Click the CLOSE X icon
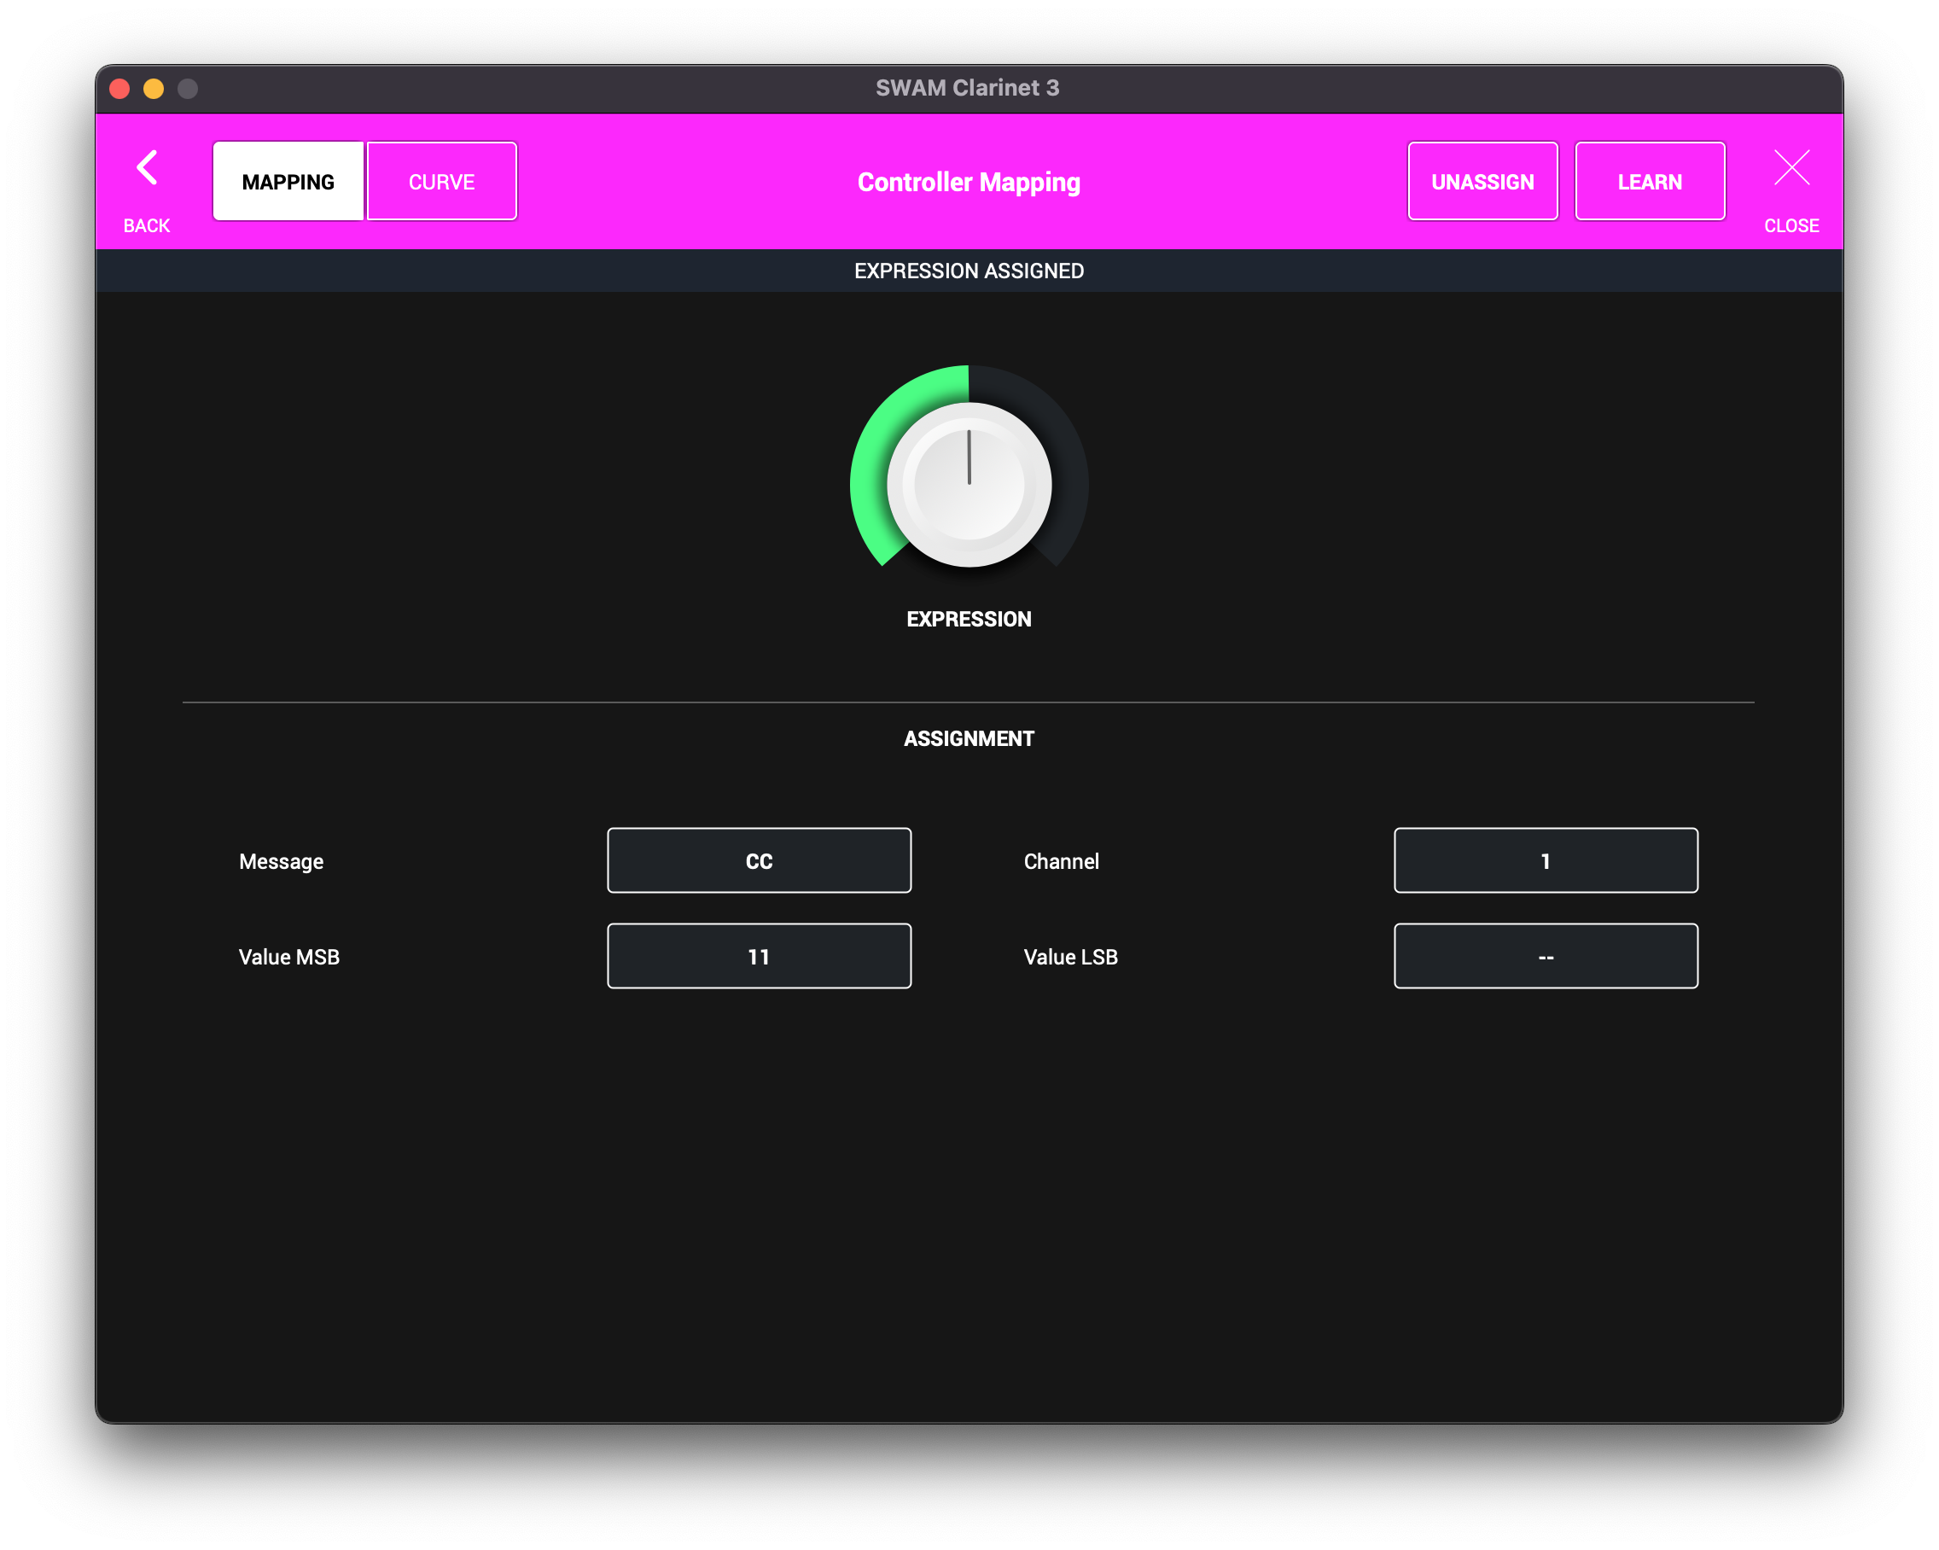This screenshot has height=1550, width=1939. (x=1791, y=168)
